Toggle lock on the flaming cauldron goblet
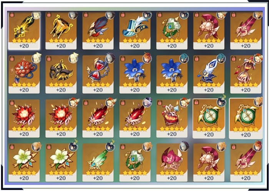Image resolution: width=269 pixels, height=191 pixels. (x=160, y=103)
